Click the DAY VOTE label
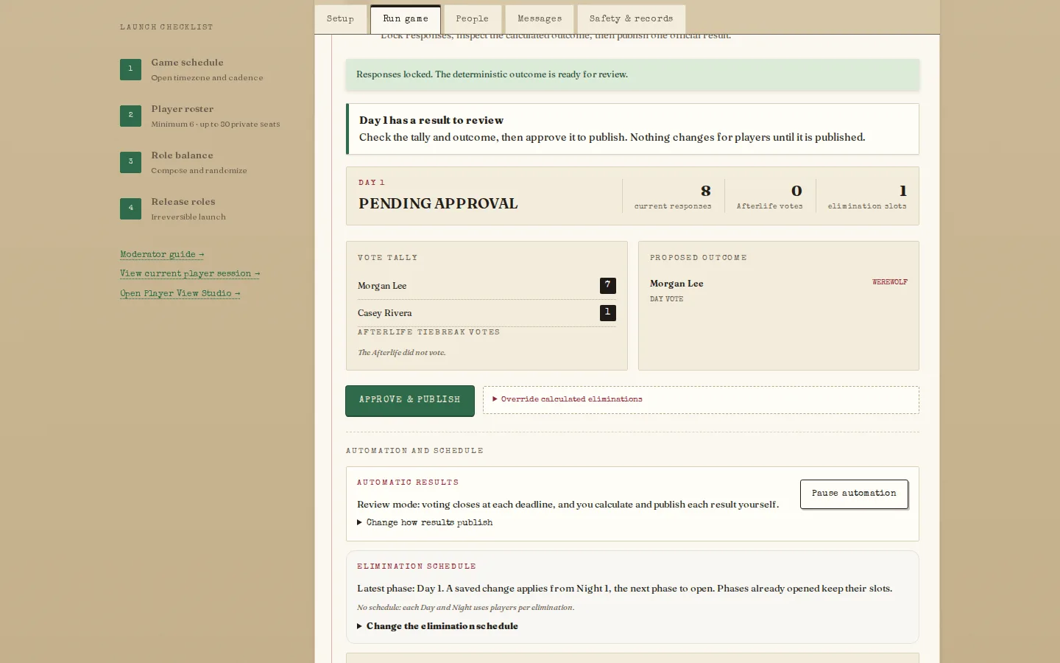Screen dimensions: 1060x663 tap(667, 299)
